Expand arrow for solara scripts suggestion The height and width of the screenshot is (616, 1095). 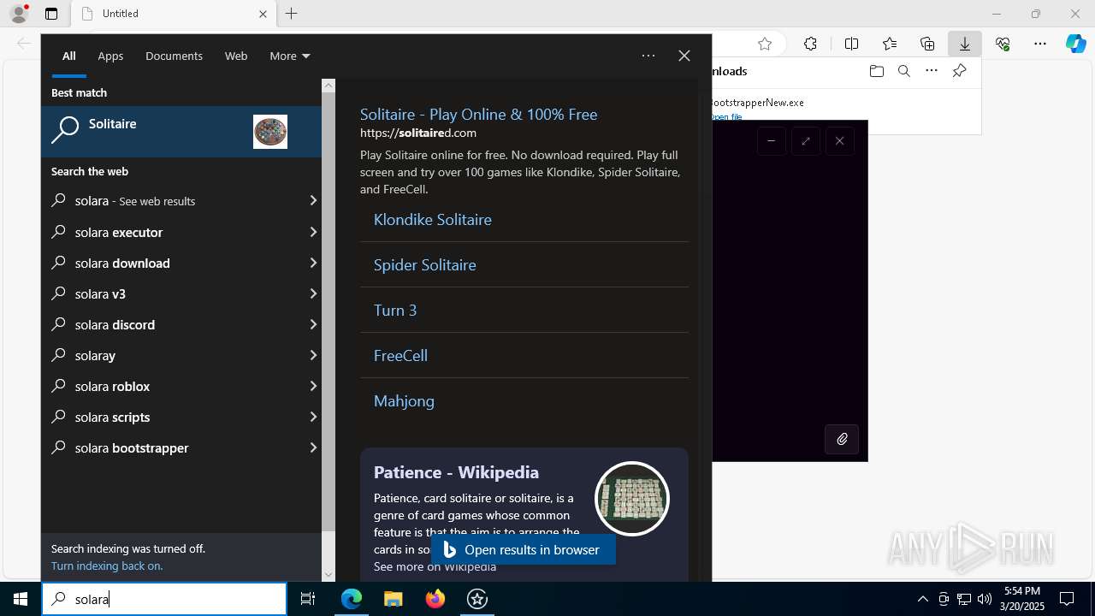click(x=313, y=417)
